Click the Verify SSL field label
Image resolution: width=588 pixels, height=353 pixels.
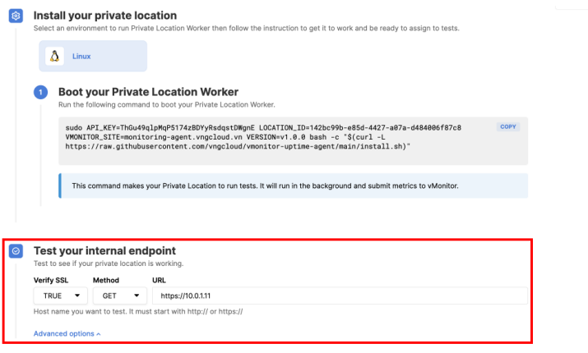(52, 280)
